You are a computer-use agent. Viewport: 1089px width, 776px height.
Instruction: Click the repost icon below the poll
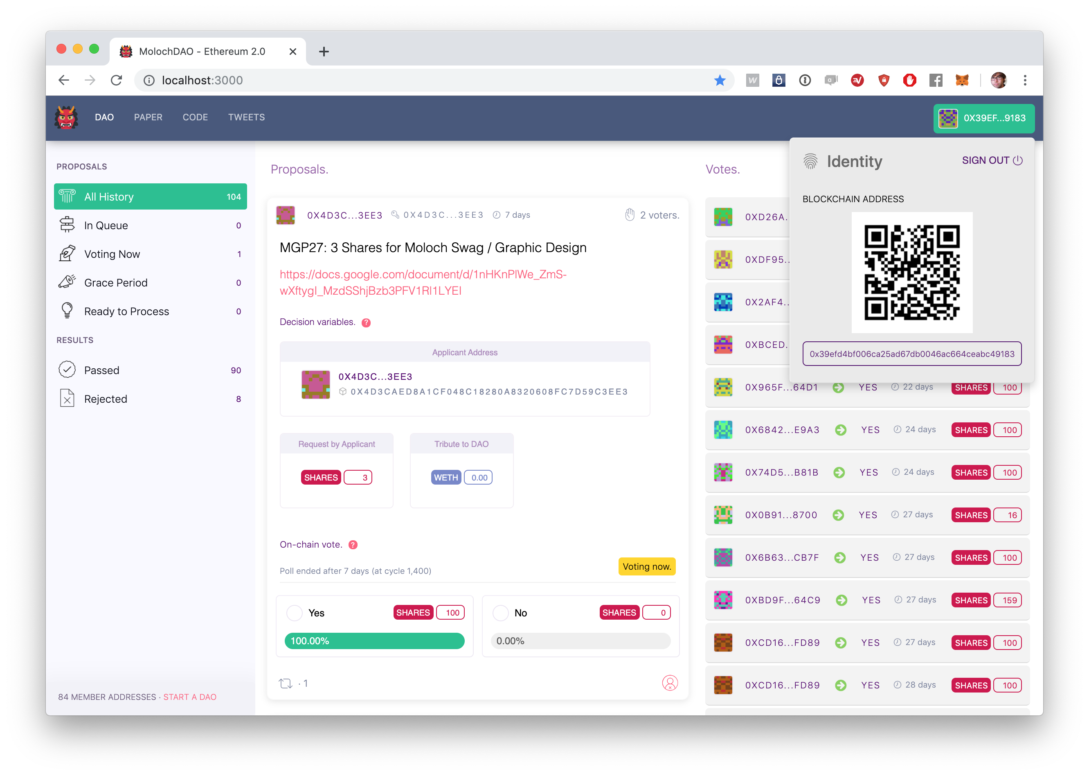(286, 684)
